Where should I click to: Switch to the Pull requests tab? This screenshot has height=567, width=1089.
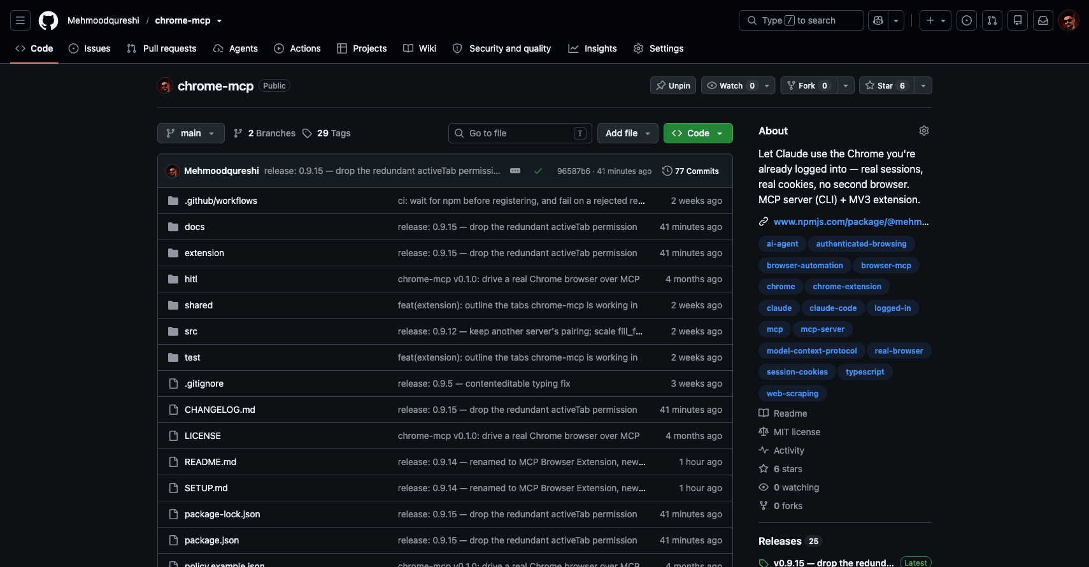coord(162,48)
